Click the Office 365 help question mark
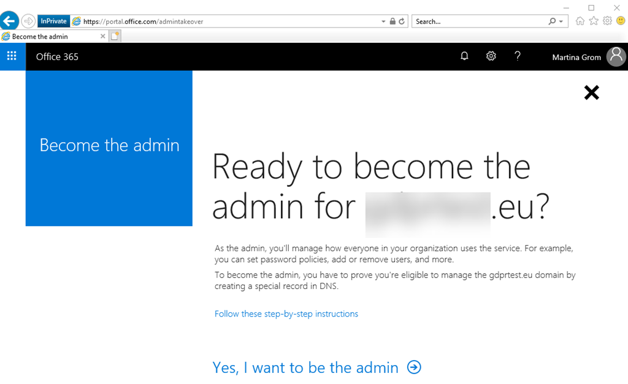 pyautogui.click(x=518, y=56)
